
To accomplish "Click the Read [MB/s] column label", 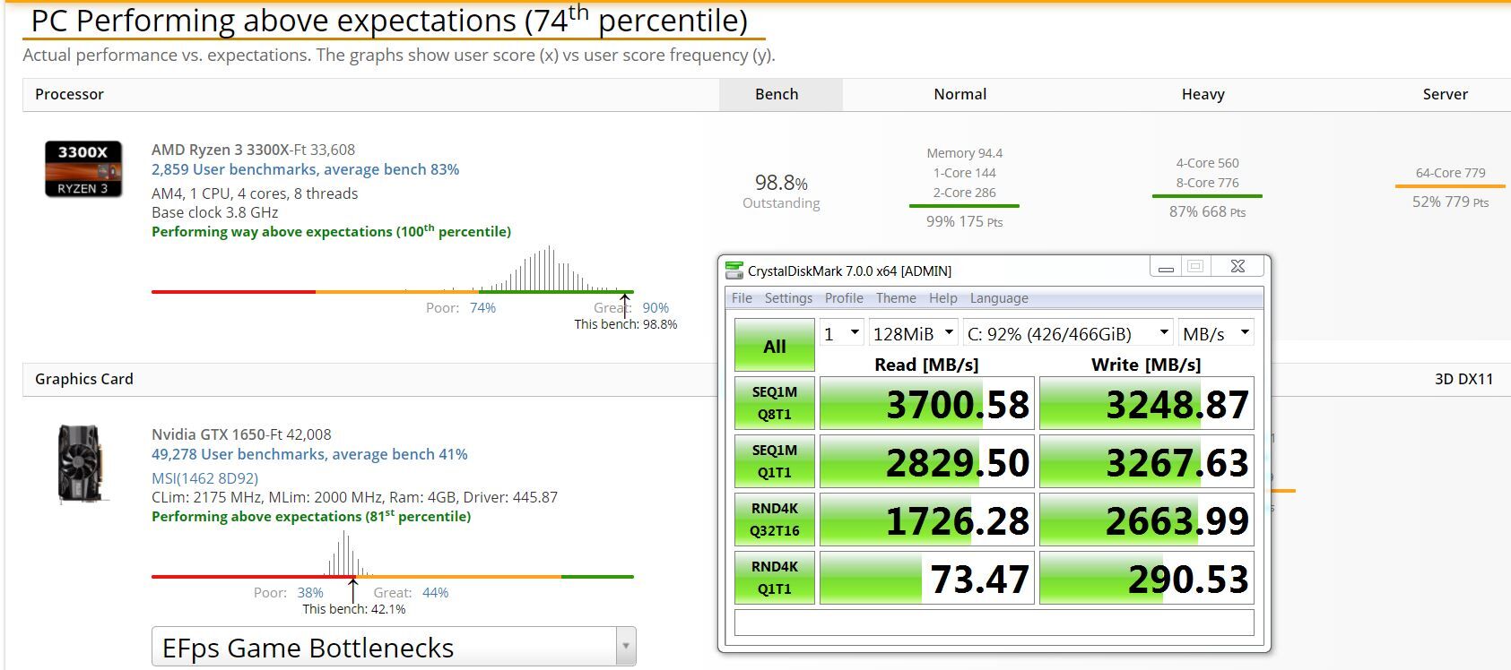I will point(926,365).
